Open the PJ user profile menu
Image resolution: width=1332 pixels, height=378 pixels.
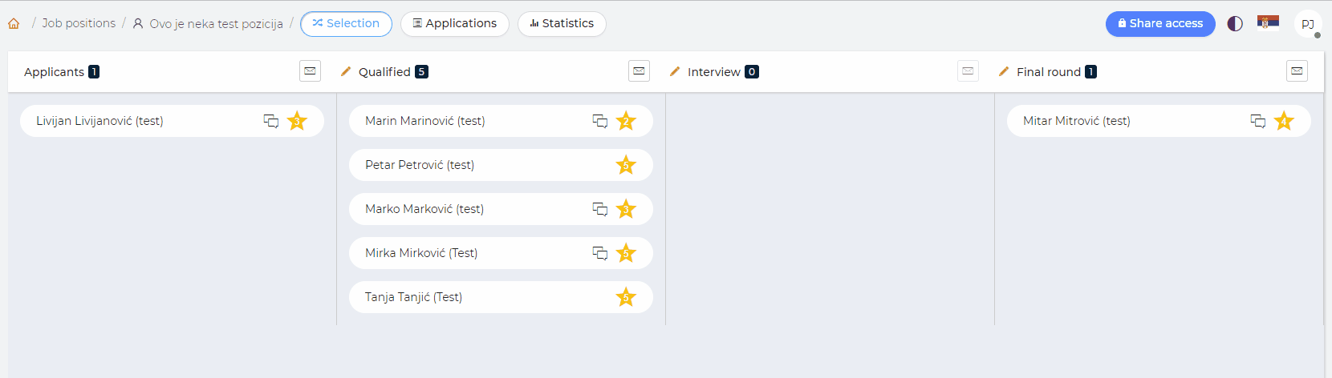click(1308, 24)
